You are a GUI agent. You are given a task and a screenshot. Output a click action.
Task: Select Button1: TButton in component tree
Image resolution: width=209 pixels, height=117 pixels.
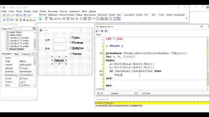click(17, 49)
